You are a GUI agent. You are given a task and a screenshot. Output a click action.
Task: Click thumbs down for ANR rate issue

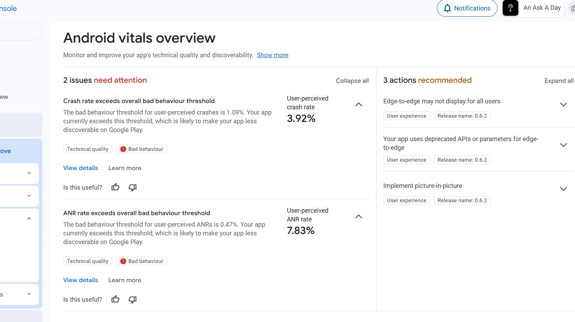point(132,300)
